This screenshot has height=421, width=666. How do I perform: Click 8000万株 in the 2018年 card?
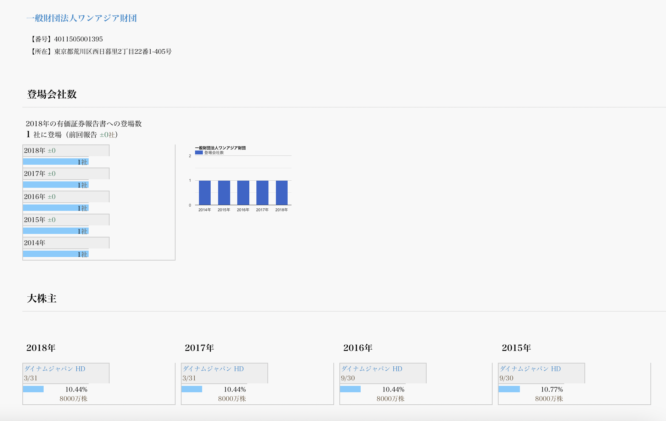click(x=73, y=399)
